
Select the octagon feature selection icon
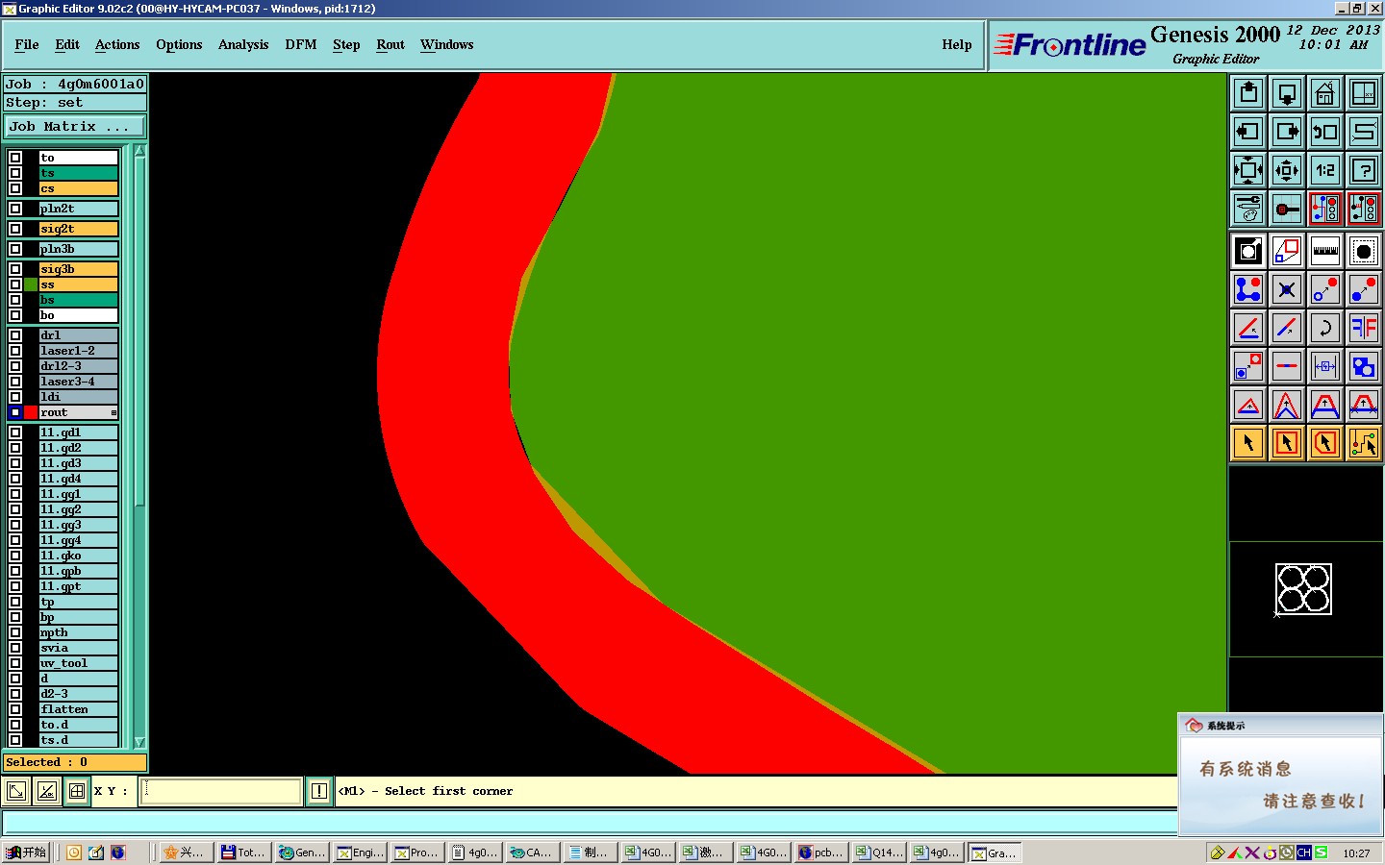click(1364, 251)
